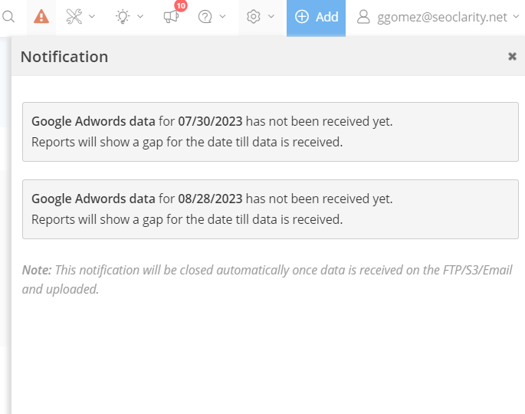525x414 pixels.
Task: Expand the chevron beside the help icon
Action: coord(223,17)
